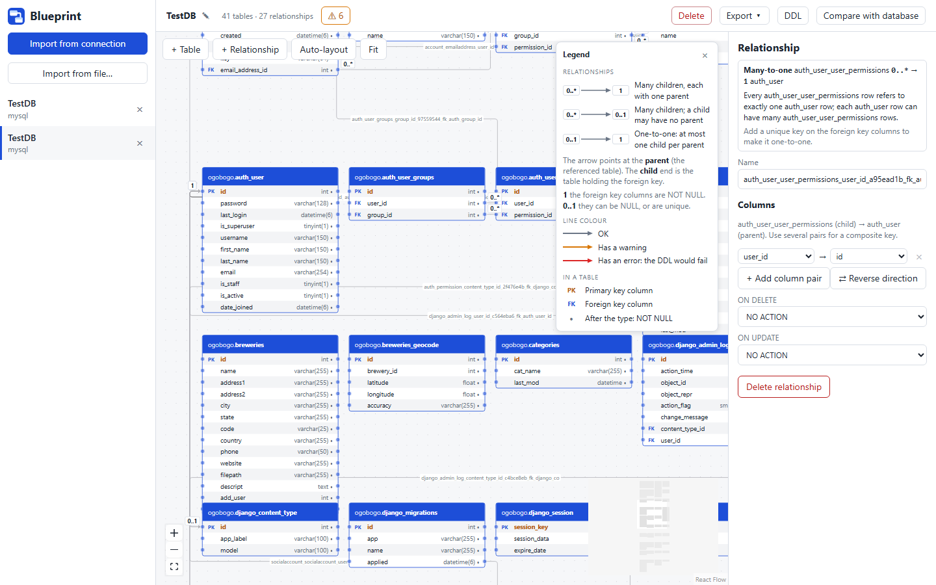Open the user_id child column dropdown
The height and width of the screenshot is (585, 936).
pyautogui.click(x=776, y=256)
